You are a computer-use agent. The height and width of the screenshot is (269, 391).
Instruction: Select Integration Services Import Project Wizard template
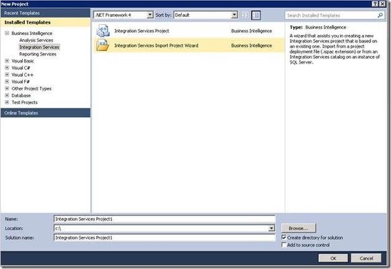pyautogui.click(x=156, y=46)
